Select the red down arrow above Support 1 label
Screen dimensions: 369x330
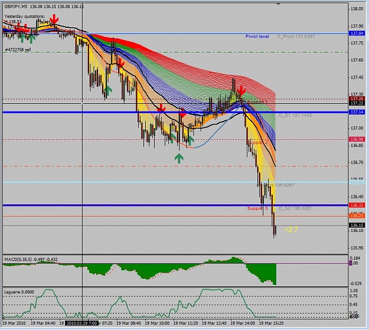pos(241,91)
